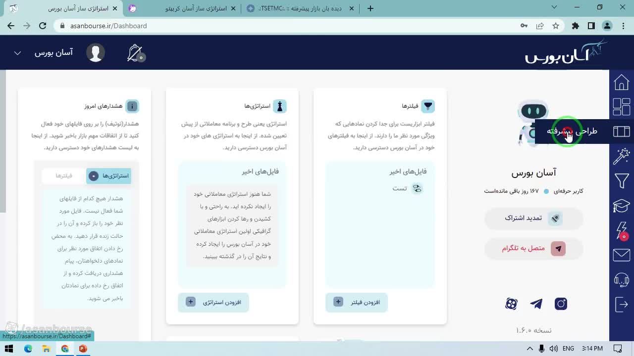The width and height of the screenshot is (634, 356).
Task: Click the share page icon in address bar
Action: point(540,26)
